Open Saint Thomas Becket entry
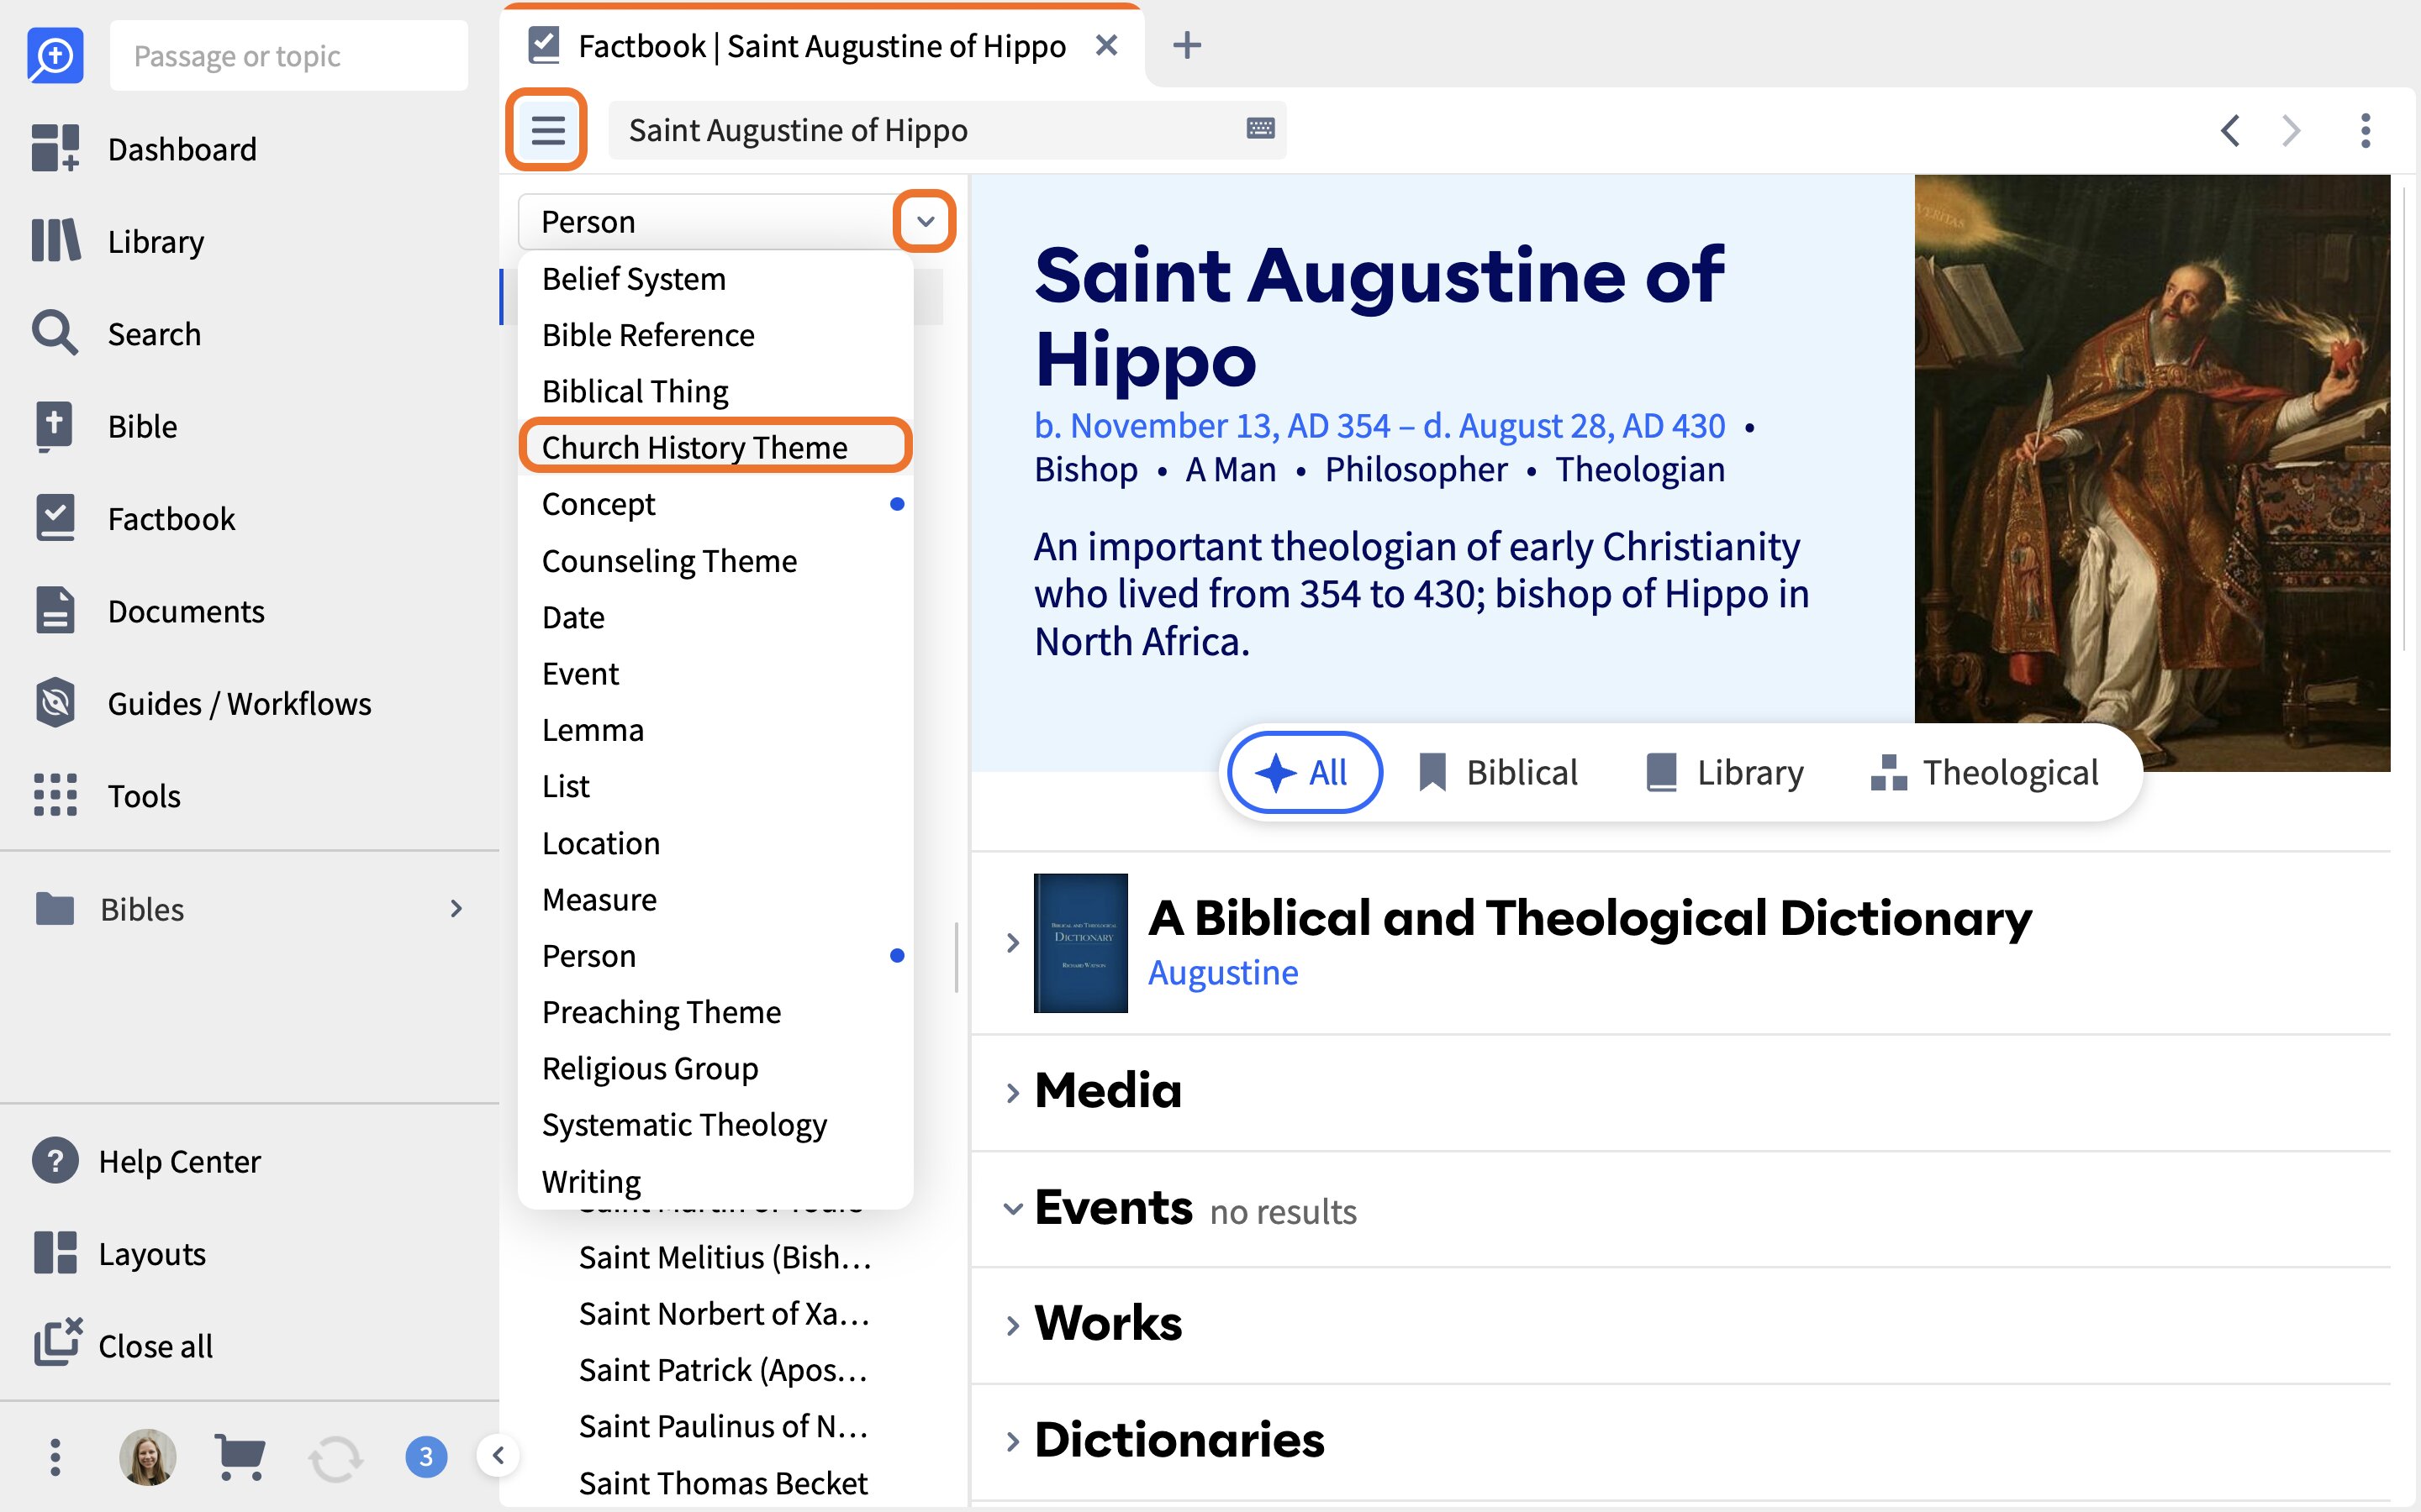 pyautogui.click(x=722, y=1482)
